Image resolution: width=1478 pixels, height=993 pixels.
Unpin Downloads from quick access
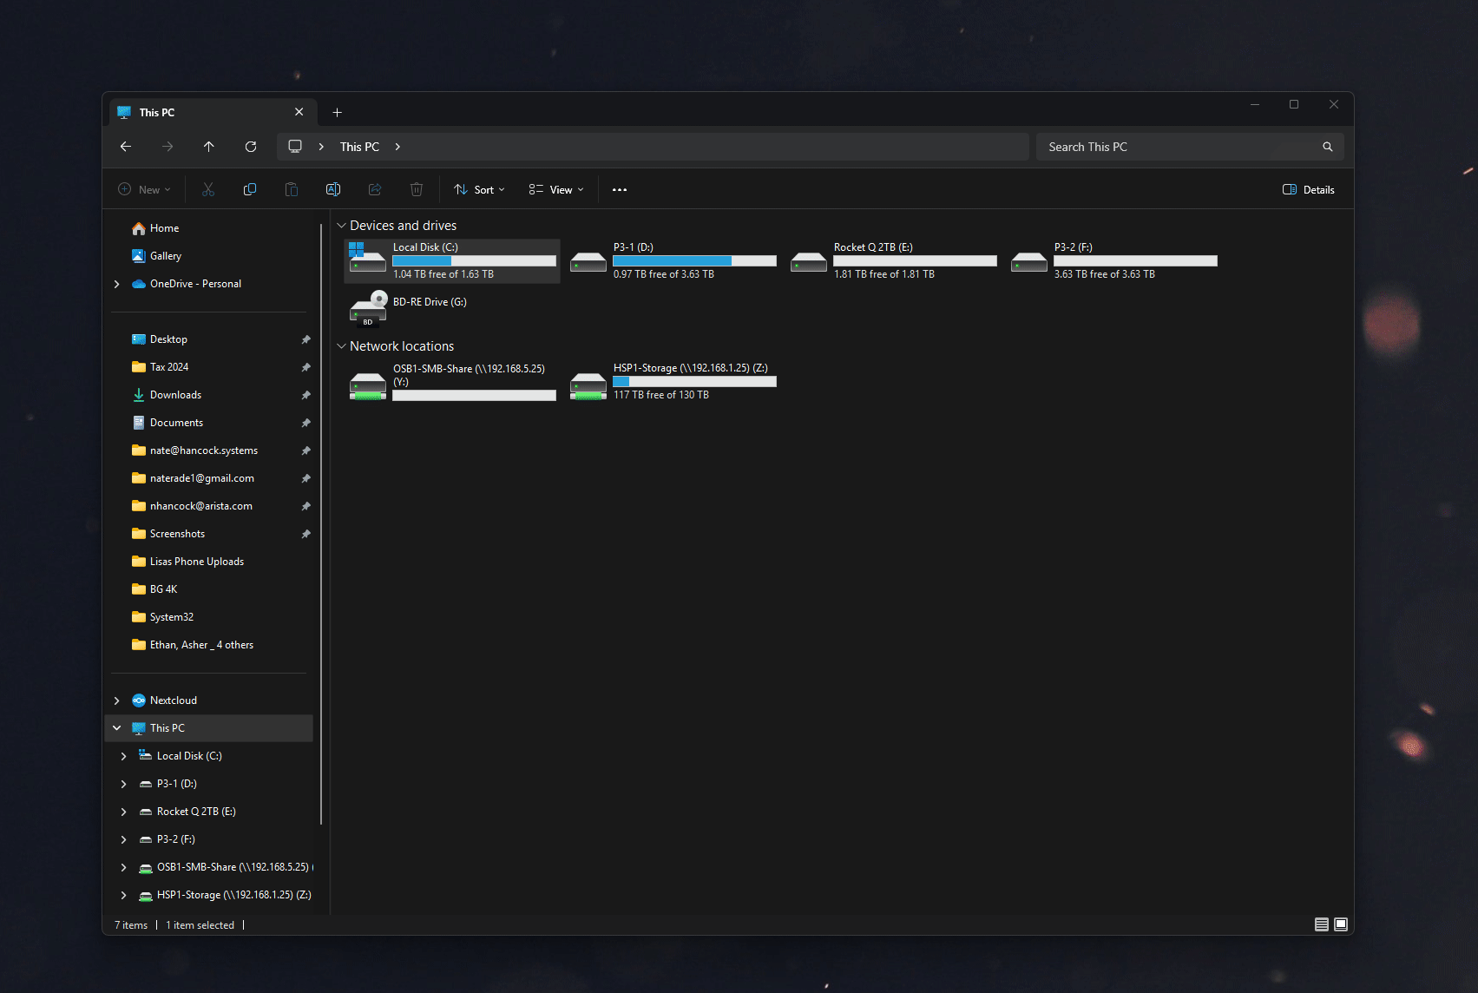tap(305, 395)
